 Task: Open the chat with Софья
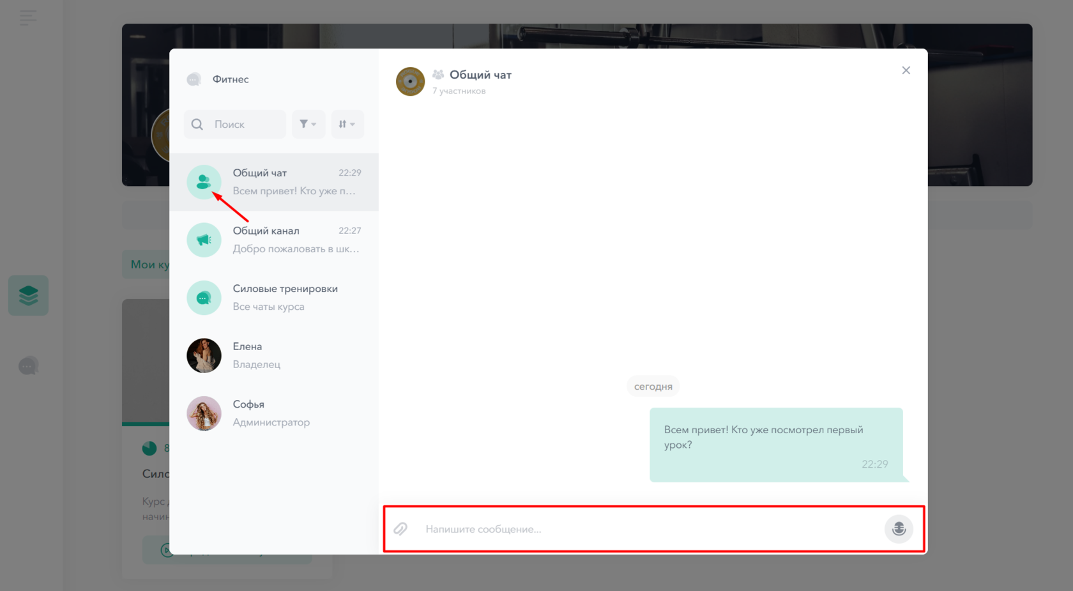click(x=274, y=413)
